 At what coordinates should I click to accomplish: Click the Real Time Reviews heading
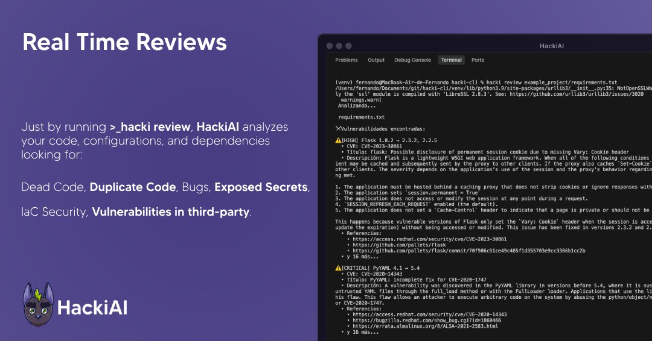click(x=125, y=42)
